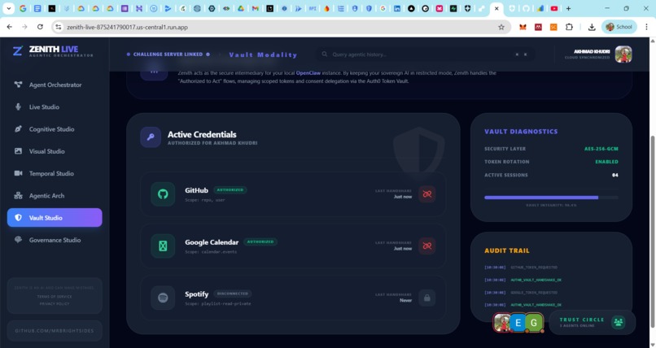Unlink Google Calendar using red unlink icon

click(x=426, y=246)
